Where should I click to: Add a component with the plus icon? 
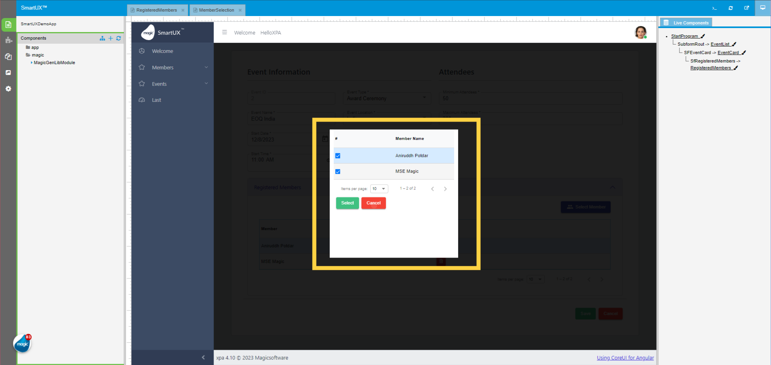(111, 38)
